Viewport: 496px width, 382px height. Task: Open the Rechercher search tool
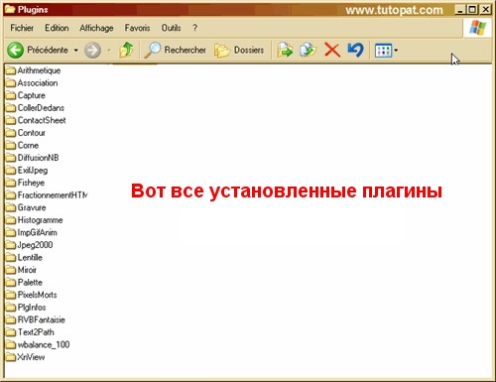click(175, 51)
